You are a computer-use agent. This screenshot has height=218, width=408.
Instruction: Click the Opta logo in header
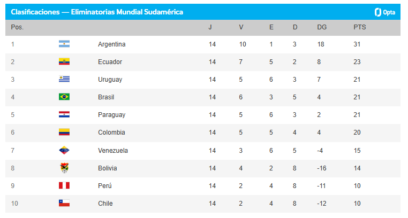tap(385, 12)
